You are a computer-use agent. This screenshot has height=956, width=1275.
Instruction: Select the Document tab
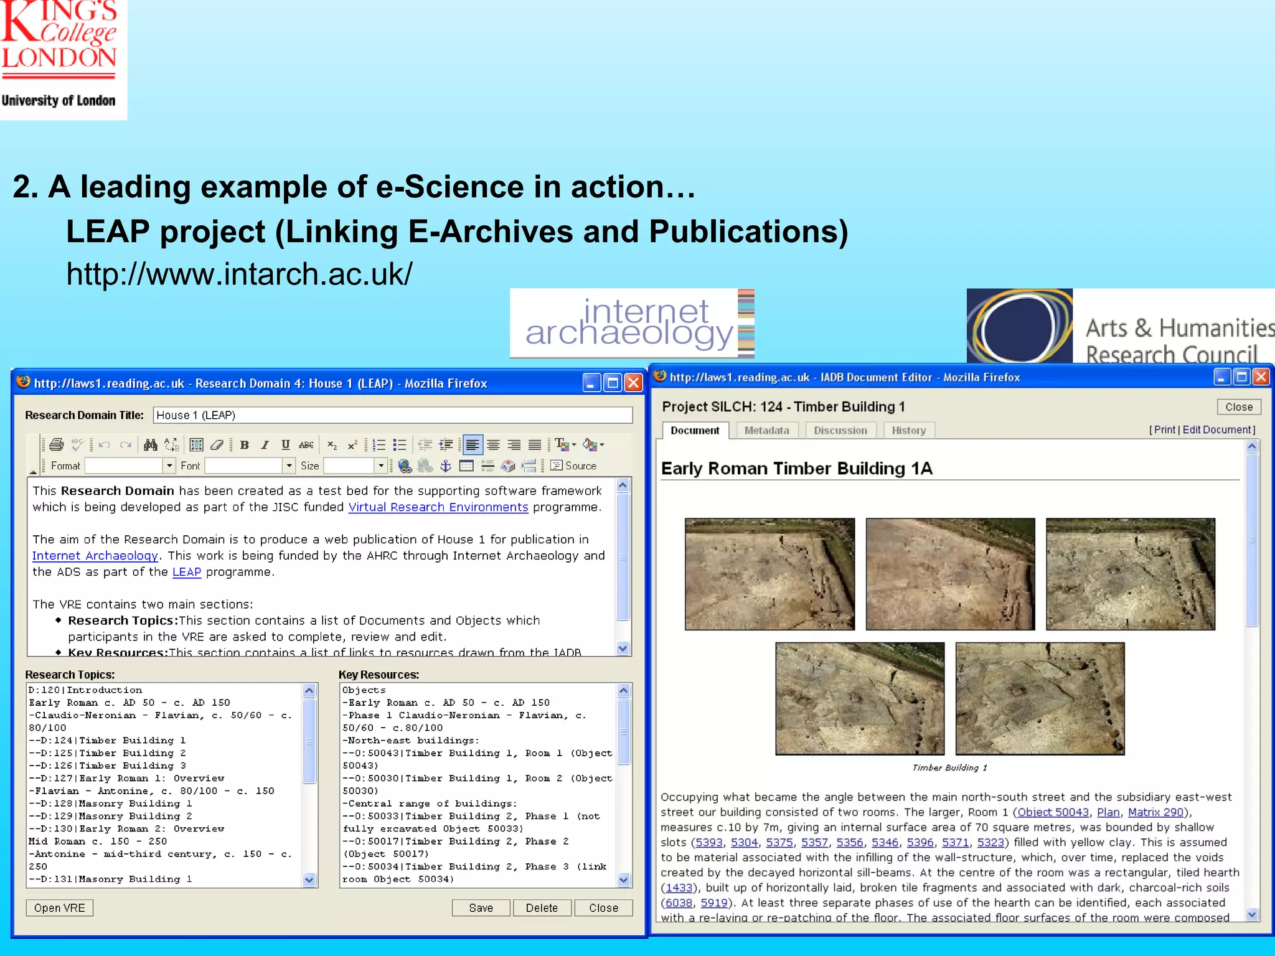[695, 430]
